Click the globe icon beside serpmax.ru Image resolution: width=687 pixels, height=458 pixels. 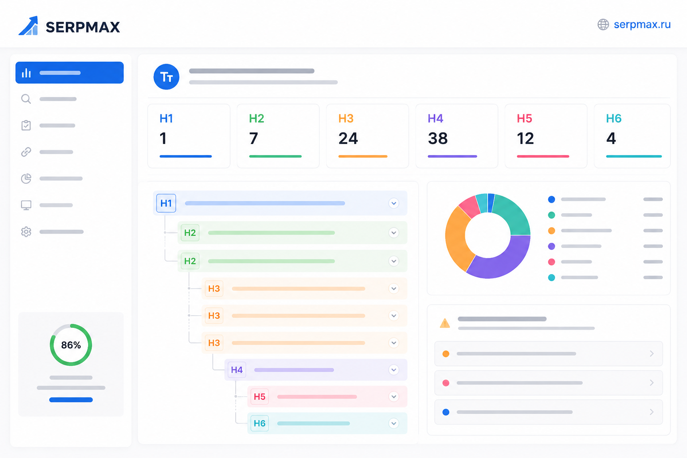click(x=603, y=25)
